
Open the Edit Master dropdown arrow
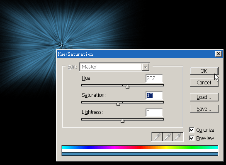(145, 67)
